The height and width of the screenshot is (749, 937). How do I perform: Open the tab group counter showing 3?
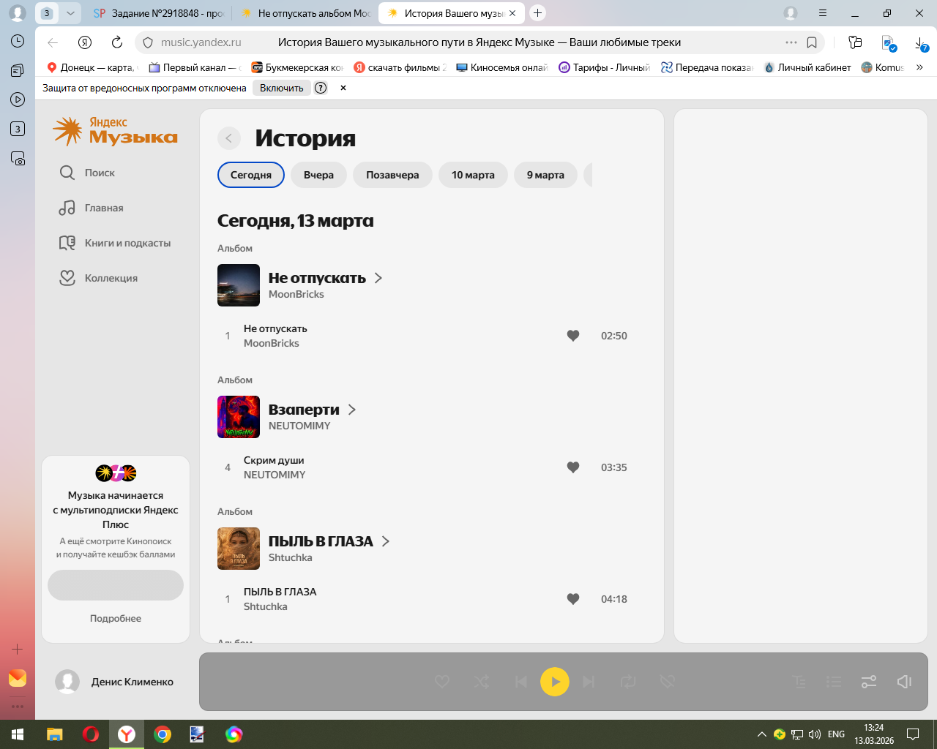pyautogui.click(x=47, y=13)
